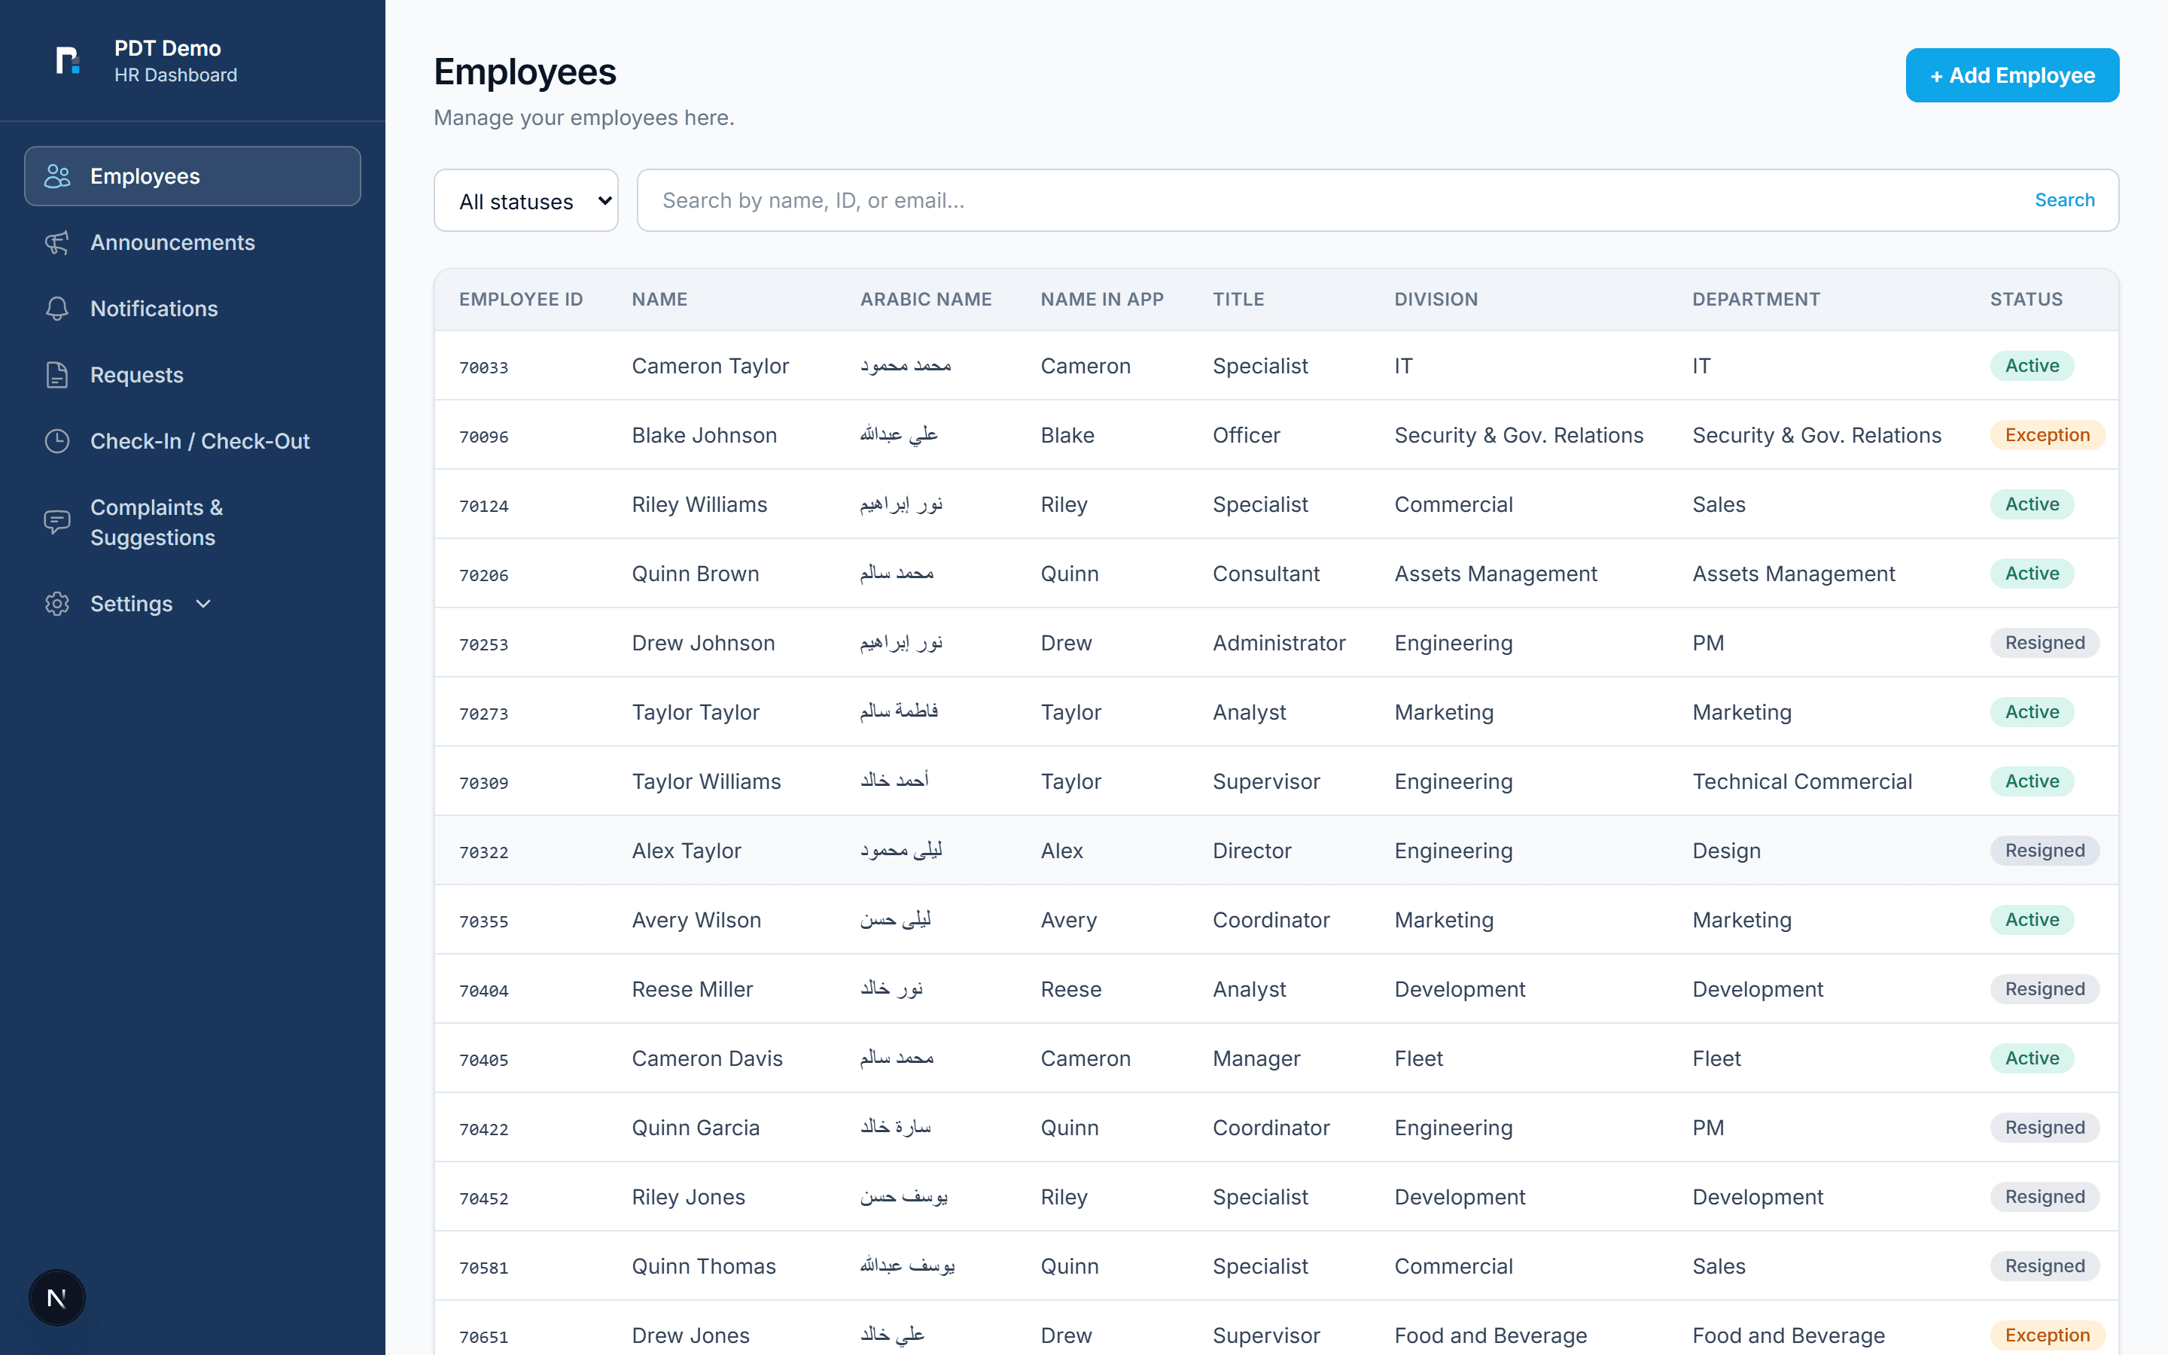Click Blake Johnson's name
Image resolution: width=2168 pixels, height=1355 pixels.
pyautogui.click(x=704, y=436)
